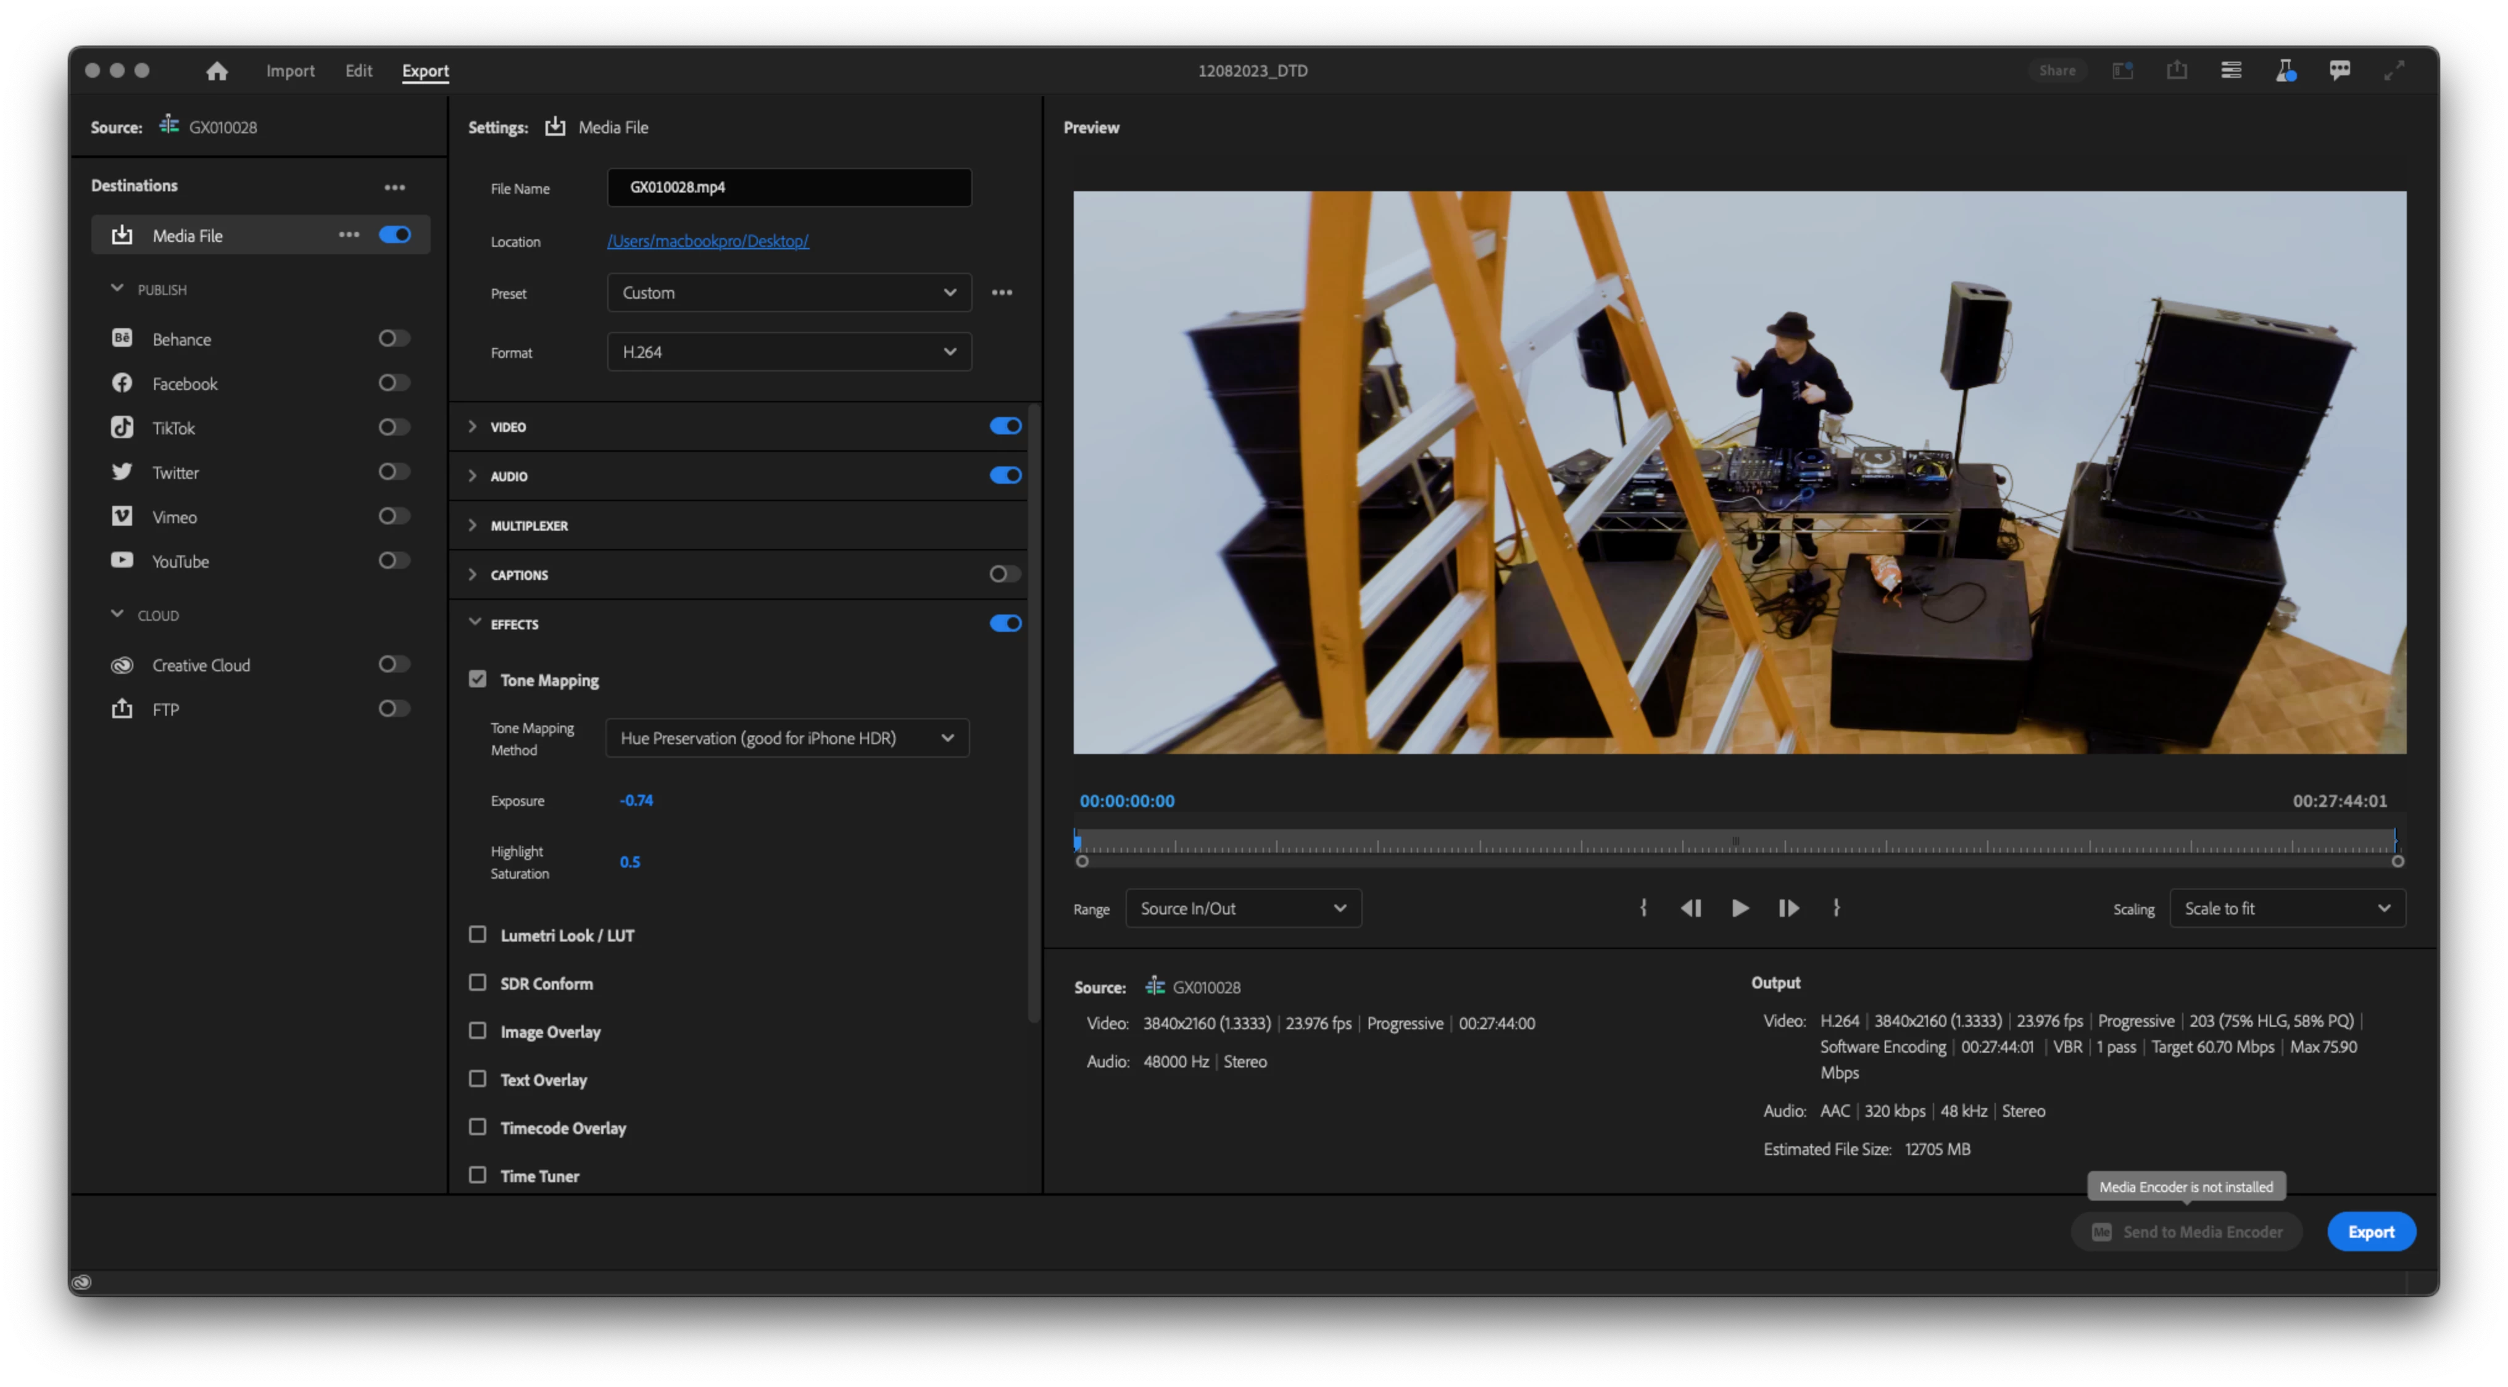Viewport: 2508px width, 1387px height.
Task: Switch to the Import tab
Action: click(x=290, y=71)
